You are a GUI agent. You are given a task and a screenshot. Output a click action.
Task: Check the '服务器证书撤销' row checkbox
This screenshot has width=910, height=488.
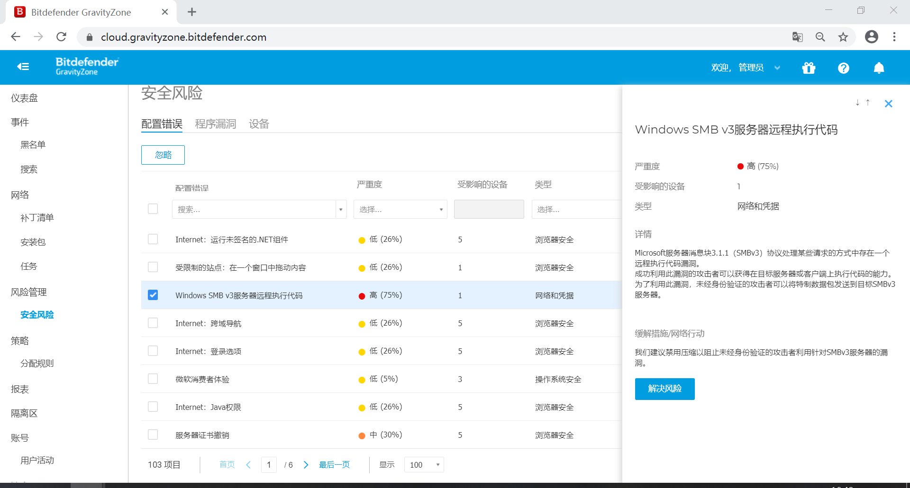coord(153,435)
